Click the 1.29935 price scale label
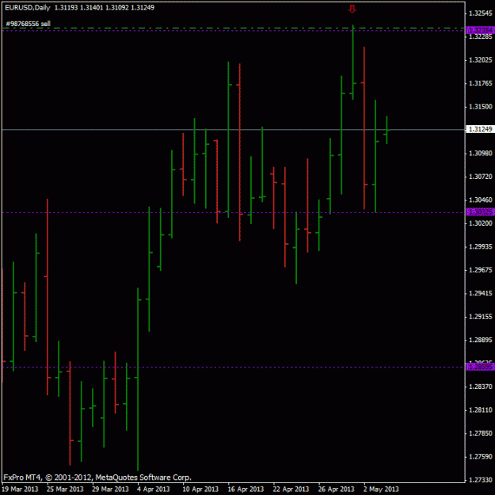The image size is (495, 495). (x=481, y=247)
